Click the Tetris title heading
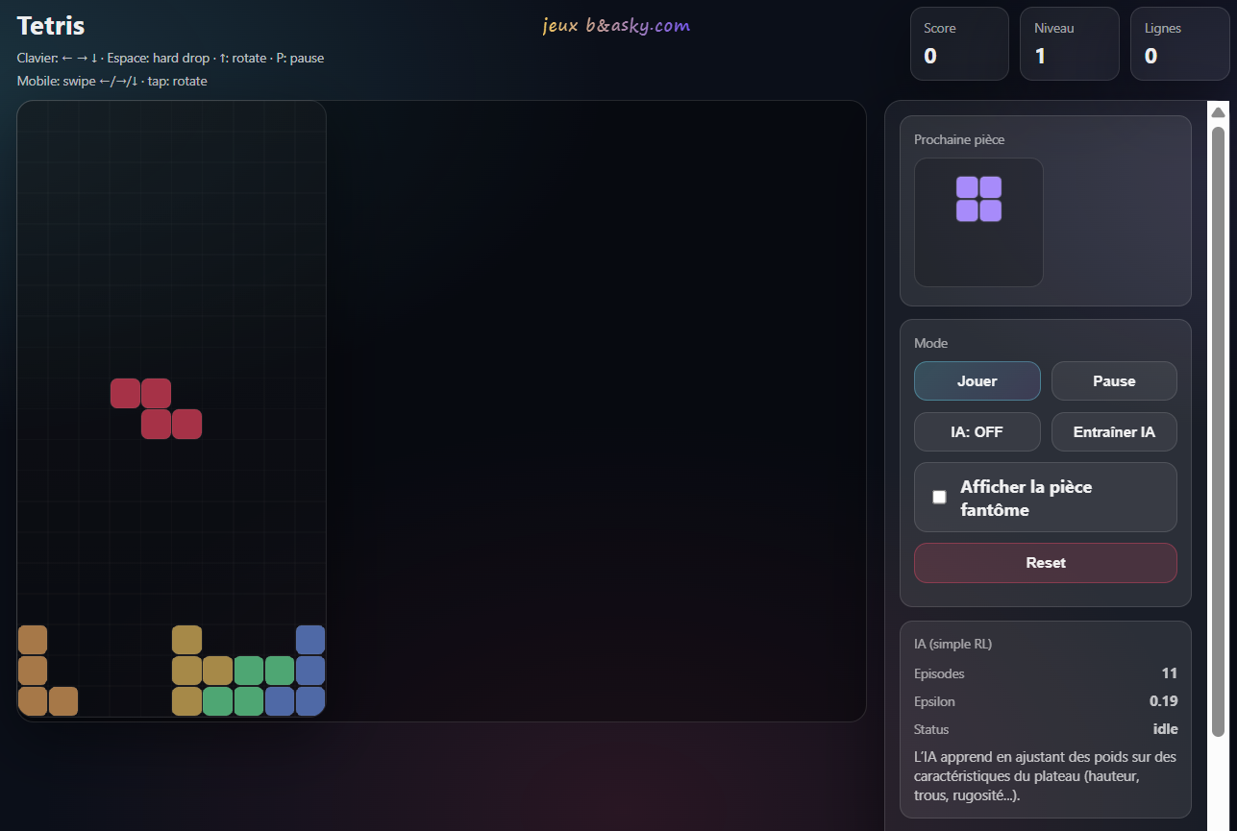 (51, 26)
